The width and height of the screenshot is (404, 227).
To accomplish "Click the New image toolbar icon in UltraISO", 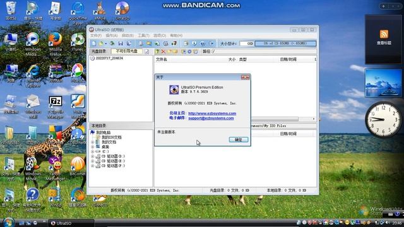I will point(94,44).
